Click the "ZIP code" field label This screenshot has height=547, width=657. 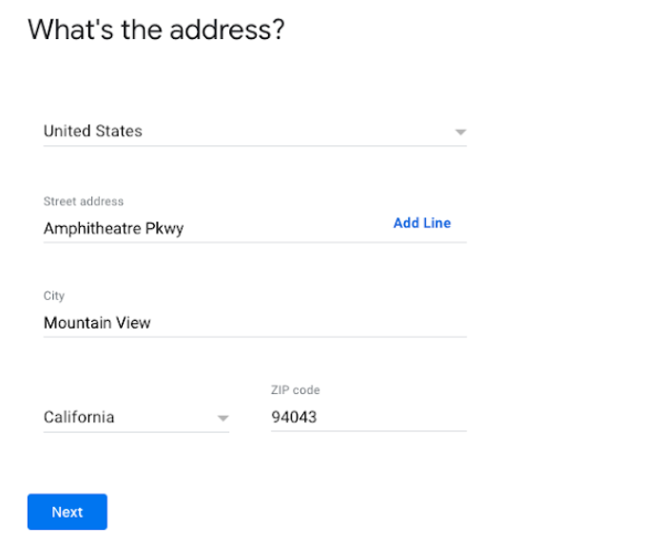point(296,390)
